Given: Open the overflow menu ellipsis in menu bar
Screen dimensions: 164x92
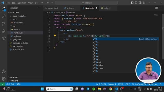Looking at the screenshot, I should pyautogui.click(x=42, y=3).
